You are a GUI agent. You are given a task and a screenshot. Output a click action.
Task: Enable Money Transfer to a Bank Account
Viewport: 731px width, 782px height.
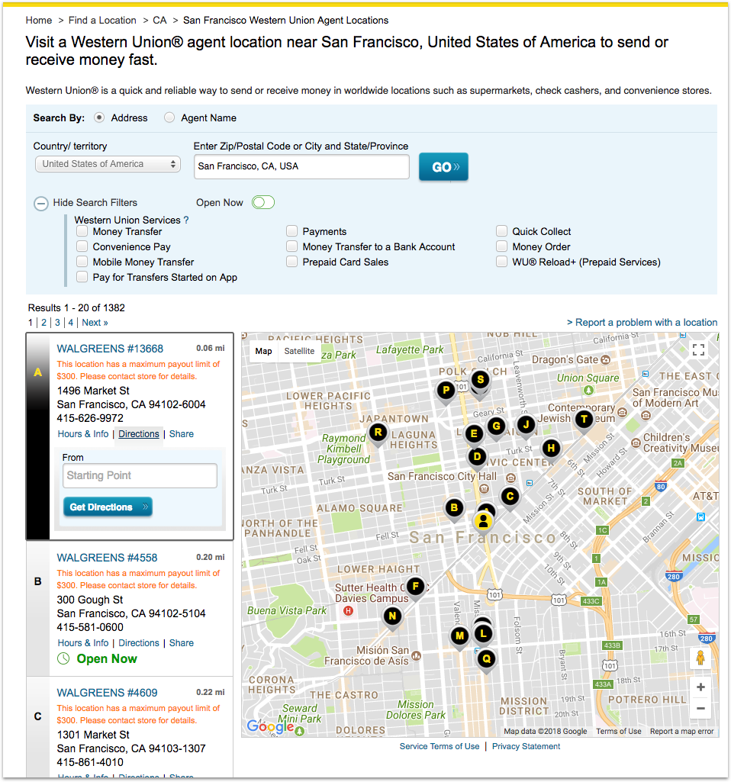click(291, 246)
